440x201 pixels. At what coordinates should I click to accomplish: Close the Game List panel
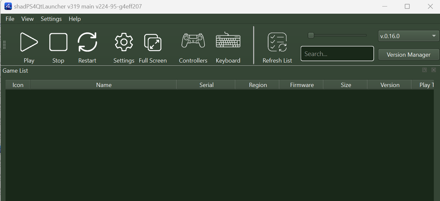[433, 70]
